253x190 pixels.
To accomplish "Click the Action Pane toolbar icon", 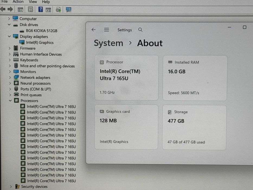I will click(x=48, y=10).
